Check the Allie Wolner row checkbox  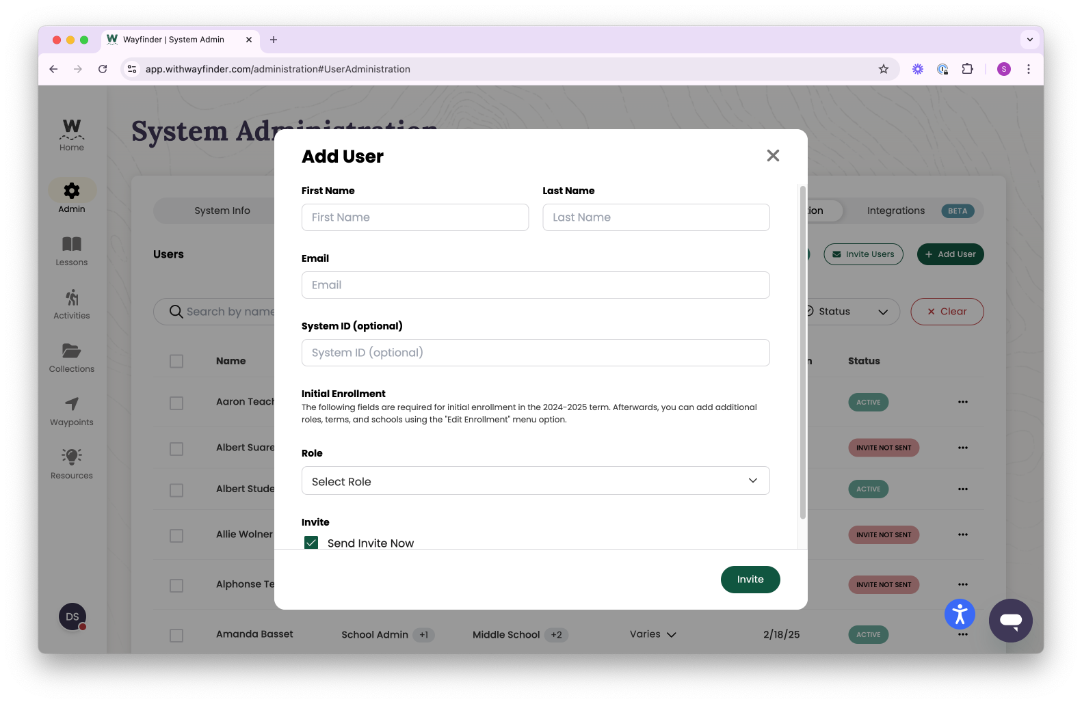tap(176, 536)
